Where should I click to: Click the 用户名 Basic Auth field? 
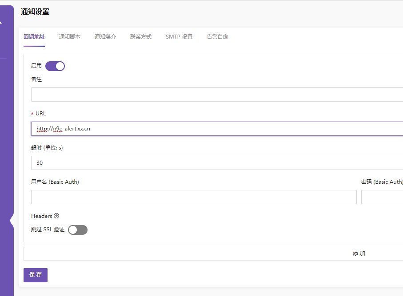click(x=193, y=197)
